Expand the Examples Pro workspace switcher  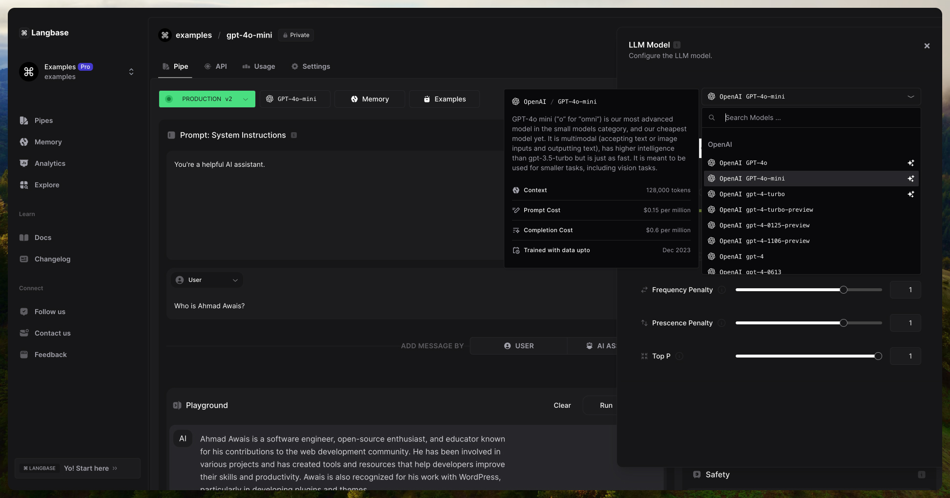click(131, 72)
